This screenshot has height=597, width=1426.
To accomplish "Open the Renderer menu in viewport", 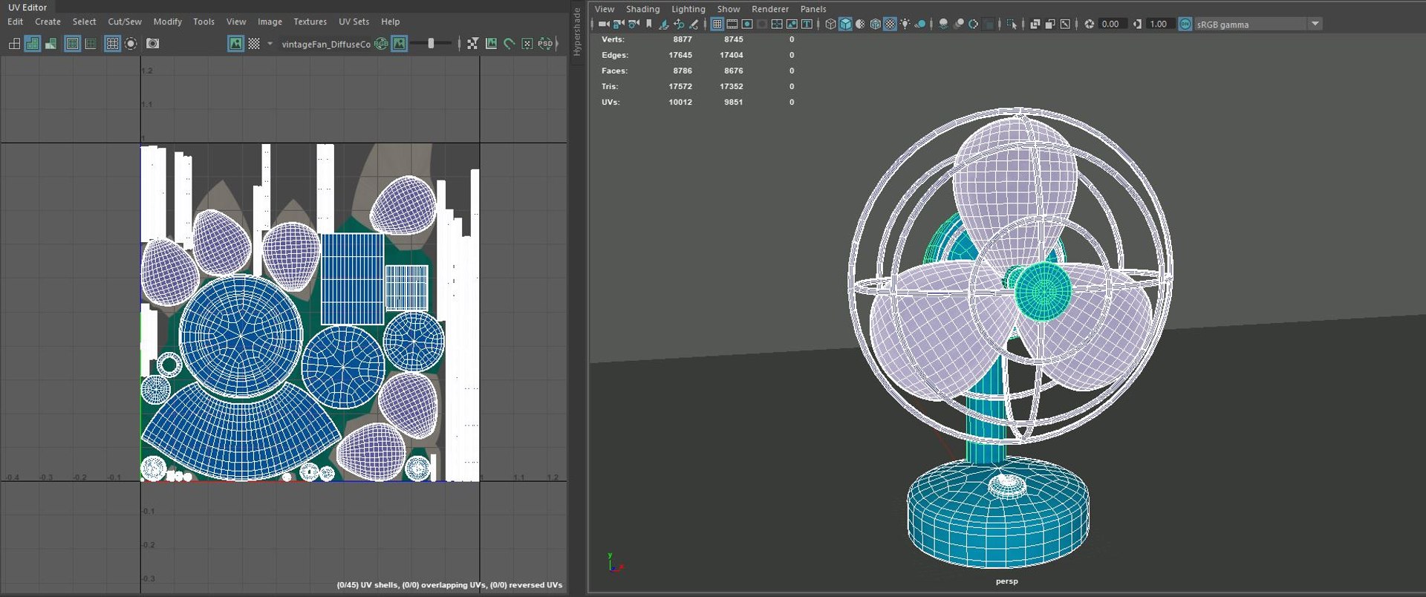I will click(x=770, y=9).
